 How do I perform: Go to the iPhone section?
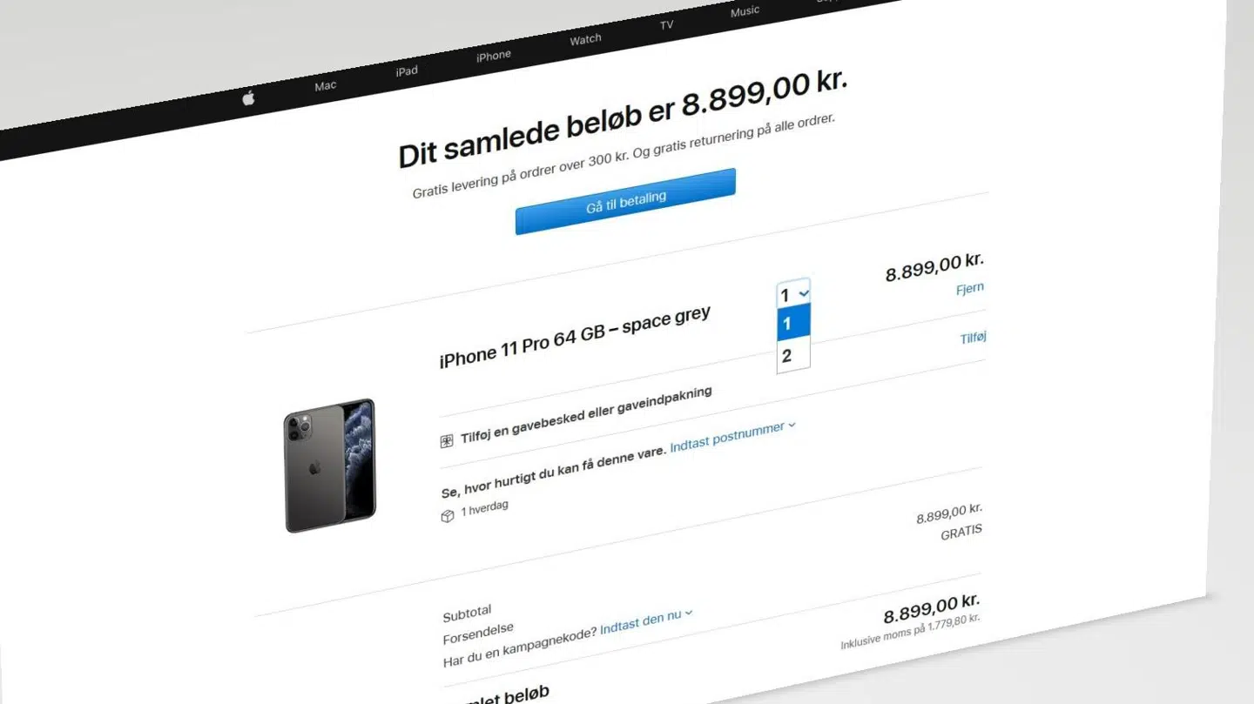pos(494,56)
